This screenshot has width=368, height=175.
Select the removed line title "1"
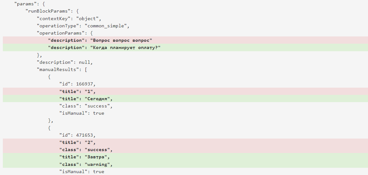point(185,91)
